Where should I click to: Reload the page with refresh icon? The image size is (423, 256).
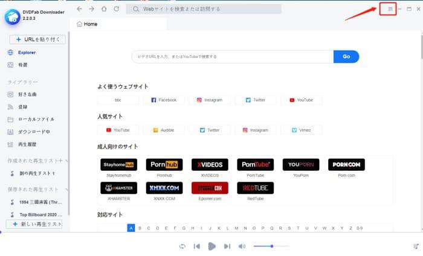[116, 9]
